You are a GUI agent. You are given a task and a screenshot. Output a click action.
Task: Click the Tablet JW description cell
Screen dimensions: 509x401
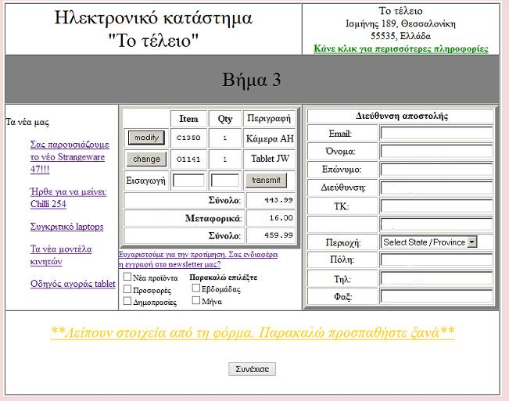click(270, 159)
